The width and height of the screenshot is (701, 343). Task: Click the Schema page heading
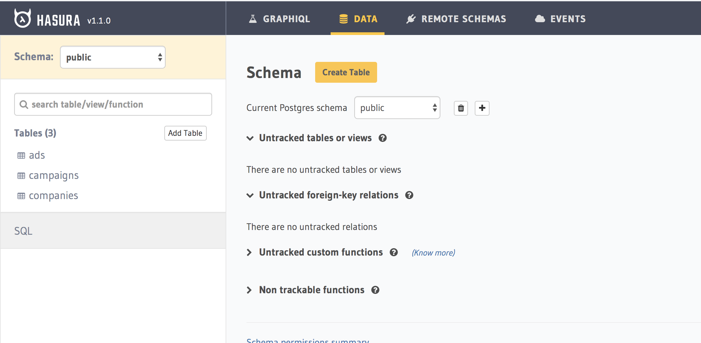point(274,73)
